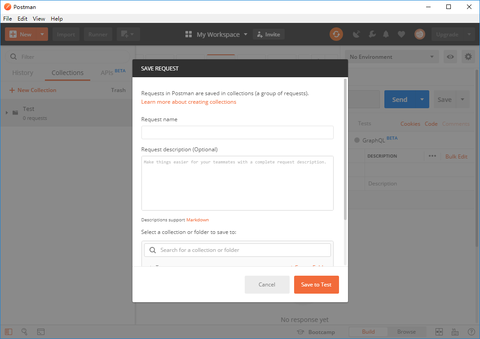Open the Upgrade dropdown arrow
Screen dimensions: 480x339
click(469, 34)
